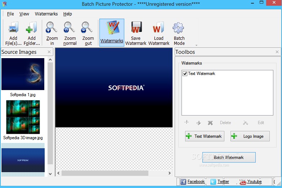Open the File menu
This screenshot has height=188, width=282.
10,14
